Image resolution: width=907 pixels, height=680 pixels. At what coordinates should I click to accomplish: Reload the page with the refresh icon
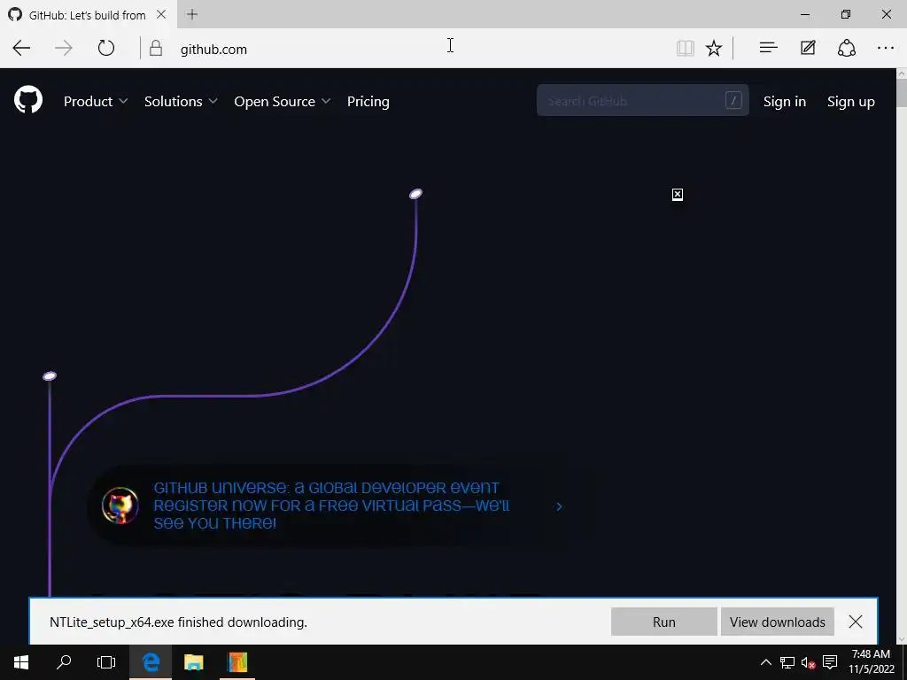(x=106, y=48)
